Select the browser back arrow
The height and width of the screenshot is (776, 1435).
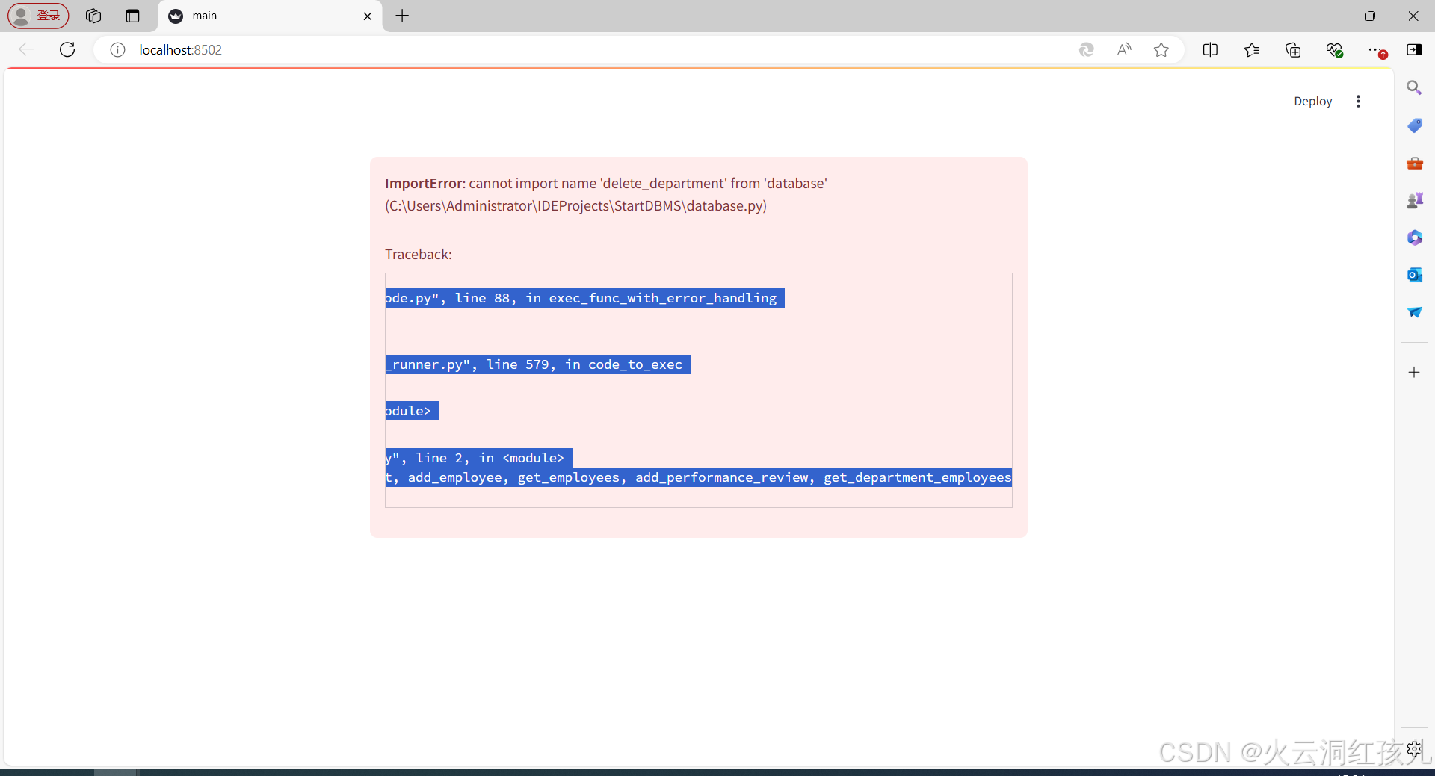(x=26, y=49)
